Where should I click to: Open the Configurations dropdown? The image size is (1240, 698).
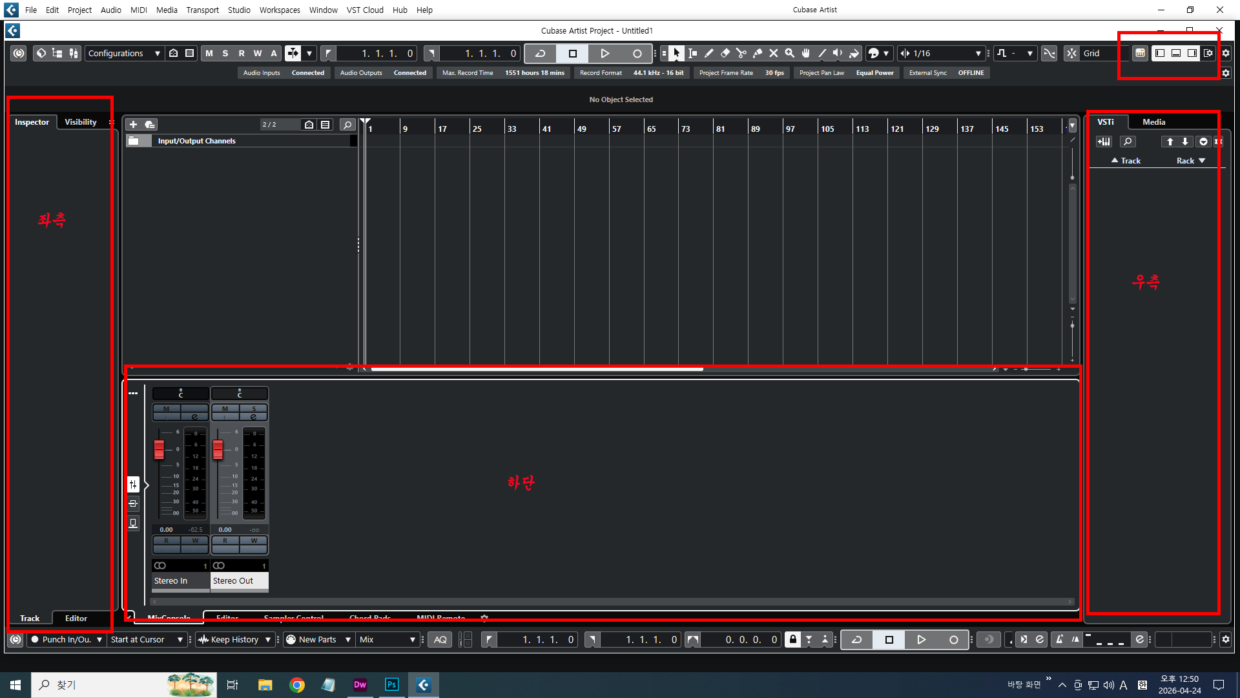(x=124, y=54)
